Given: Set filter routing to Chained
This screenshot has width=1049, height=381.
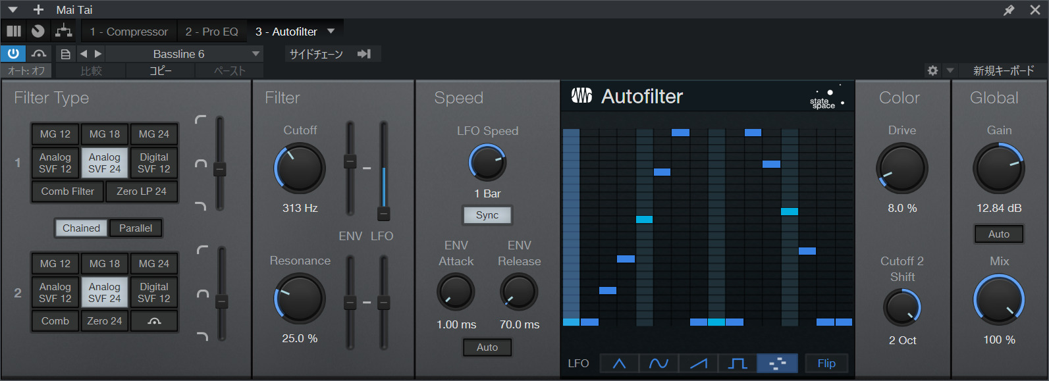Looking at the screenshot, I should coord(82,228).
